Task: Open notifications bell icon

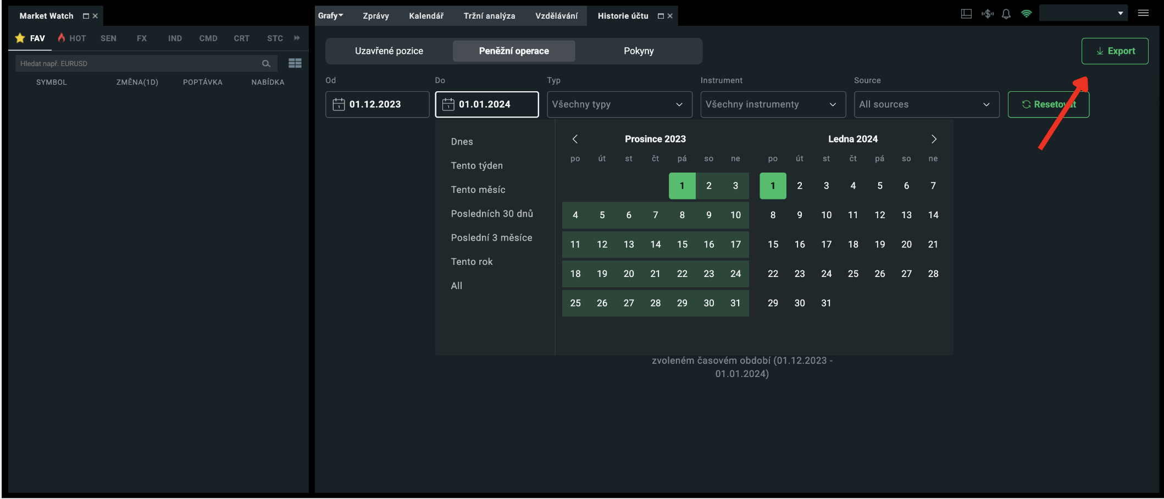Action: [x=1006, y=14]
